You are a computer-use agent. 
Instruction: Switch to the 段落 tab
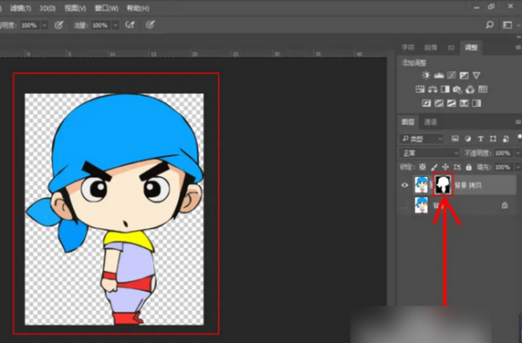[x=431, y=48]
